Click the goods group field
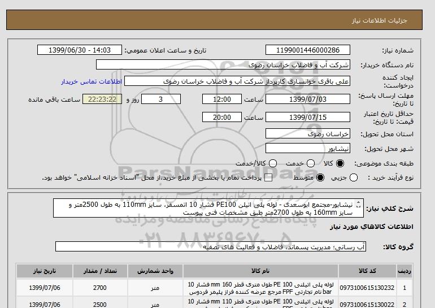This screenshot has height=308, width=435. (211, 246)
